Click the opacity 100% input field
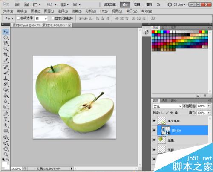 click(x=201, y=106)
